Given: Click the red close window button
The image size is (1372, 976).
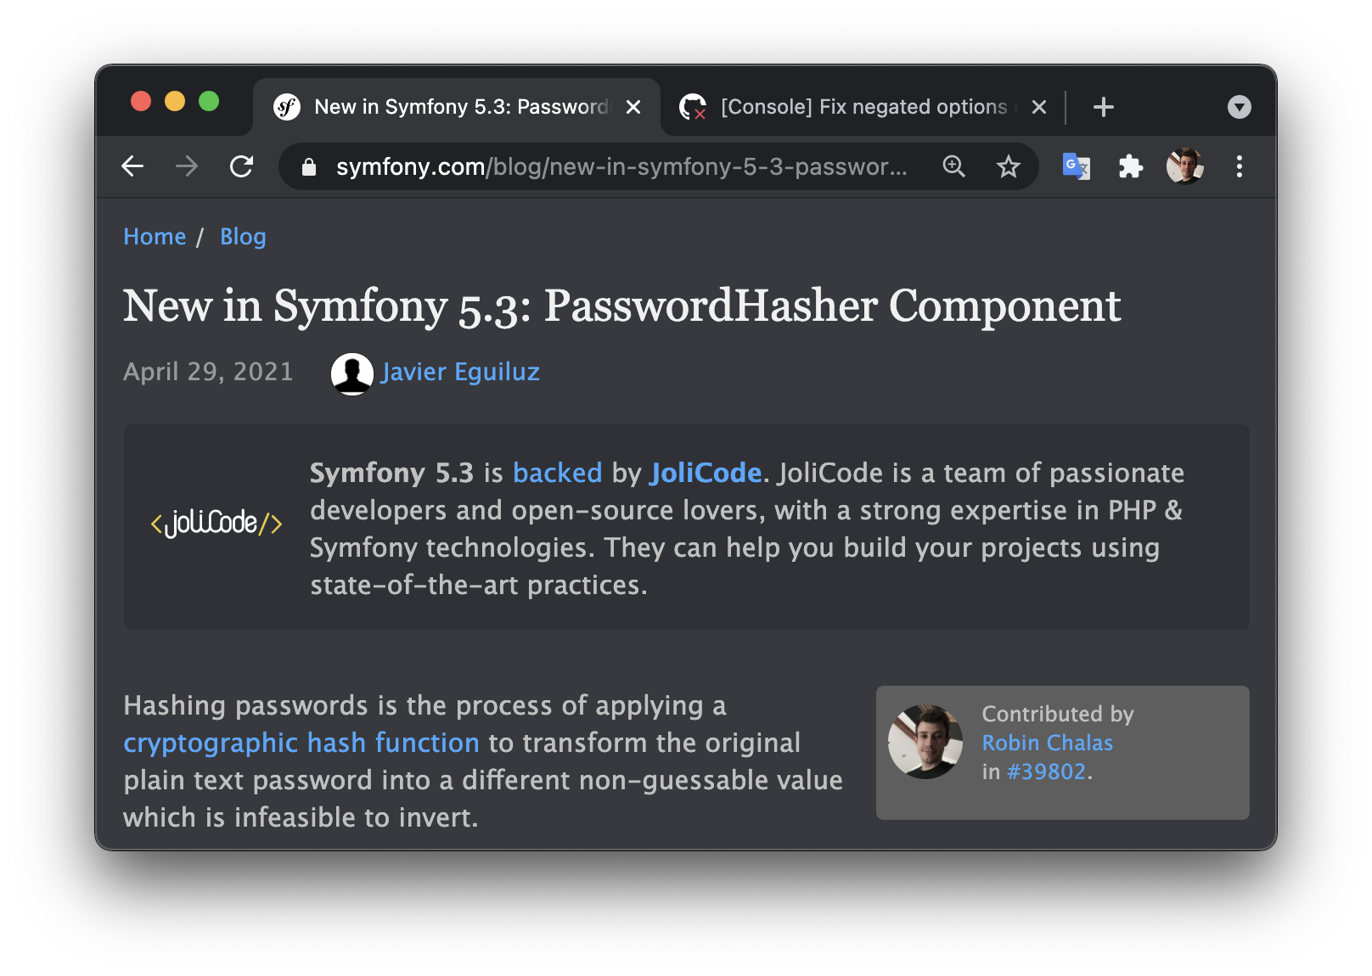Looking at the screenshot, I should pos(141,102).
